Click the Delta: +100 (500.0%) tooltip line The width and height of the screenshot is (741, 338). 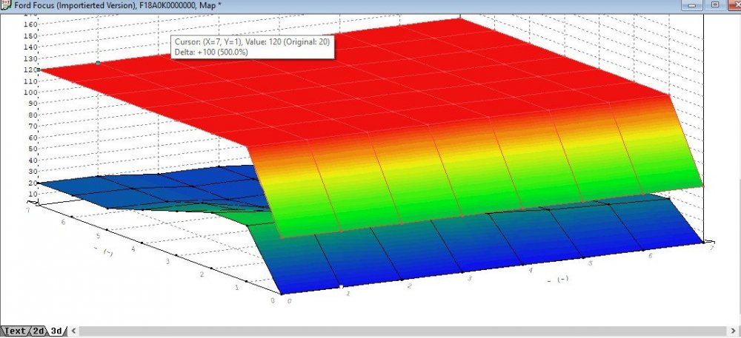coord(211,53)
